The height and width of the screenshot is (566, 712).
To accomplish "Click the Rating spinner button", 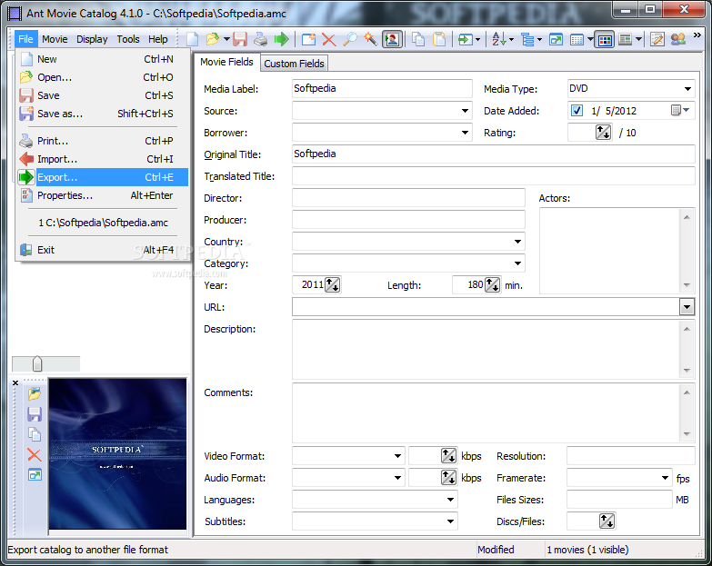I will [x=603, y=133].
